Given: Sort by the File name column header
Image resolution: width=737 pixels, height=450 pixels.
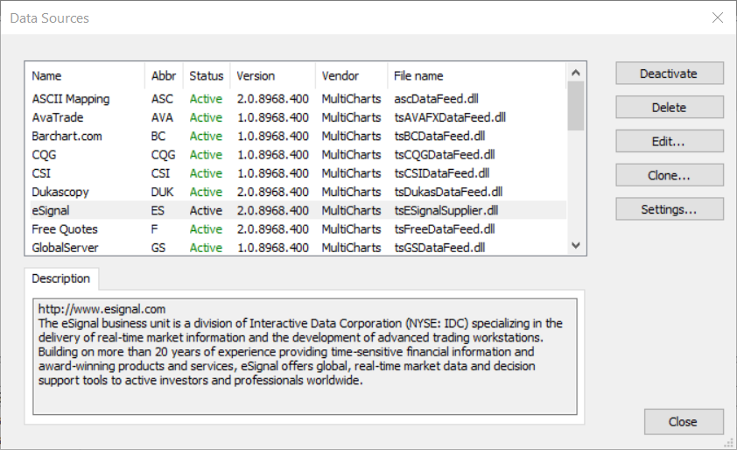Looking at the screenshot, I should coord(477,75).
